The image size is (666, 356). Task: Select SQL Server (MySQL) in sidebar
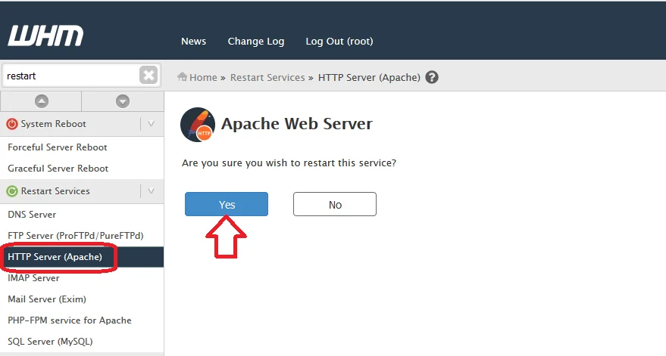point(50,341)
